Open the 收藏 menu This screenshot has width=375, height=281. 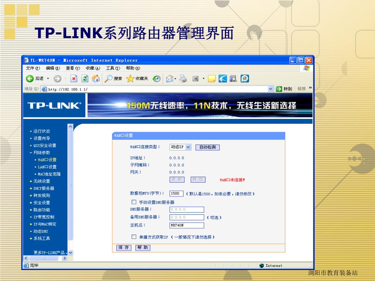click(93, 68)
